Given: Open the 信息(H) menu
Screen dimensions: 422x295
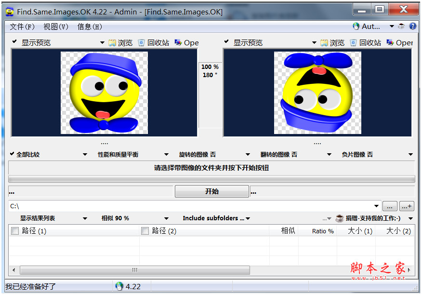Looking at the screenshot, I should coord(90,27).
